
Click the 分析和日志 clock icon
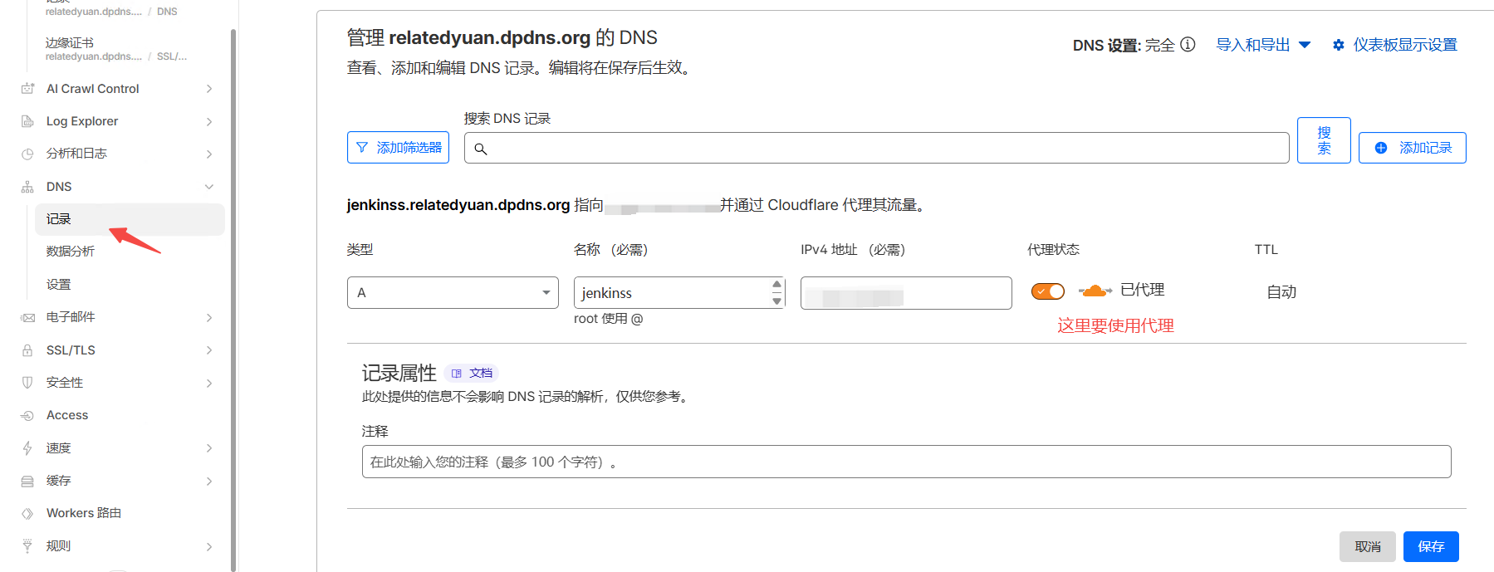(x=27, y=154)
